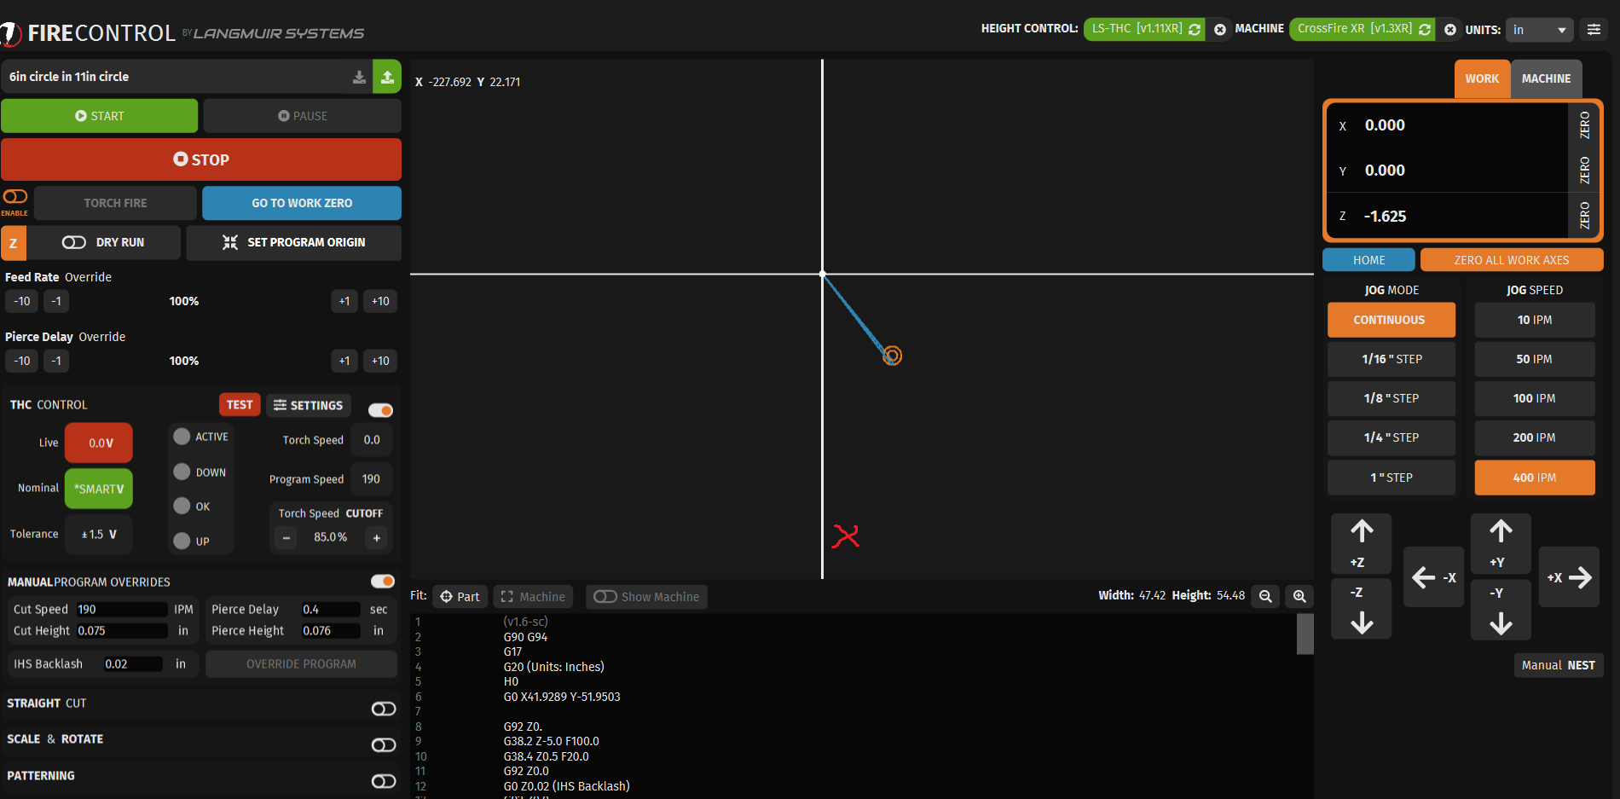Expand the Patterning section
Viewport: 1620px width, 799px height.
click(383, 781)
